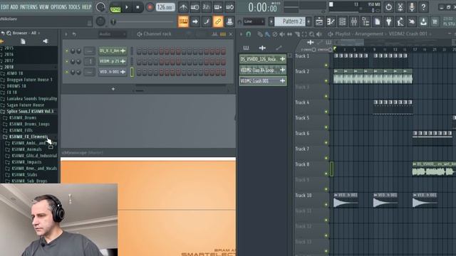Select the playlist mute tool
Image resolution: width=456 pixels, height=256 pixels.
pyautogui.click(x=282, y=34)
